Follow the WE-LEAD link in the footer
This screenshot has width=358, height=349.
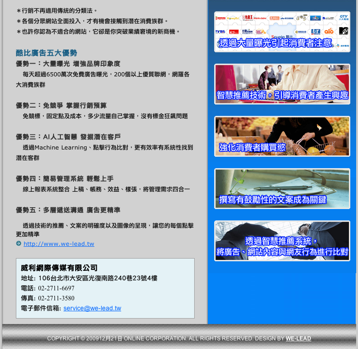pyautogui.click(x=298, y=339)
